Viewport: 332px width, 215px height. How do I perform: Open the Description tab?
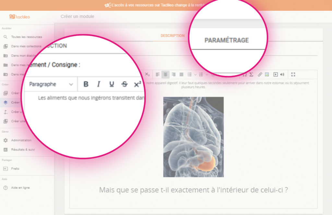point(172,36)
